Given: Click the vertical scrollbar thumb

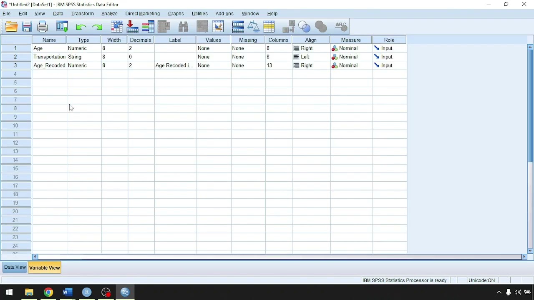Looking at the screenshot, I should 530,105.
